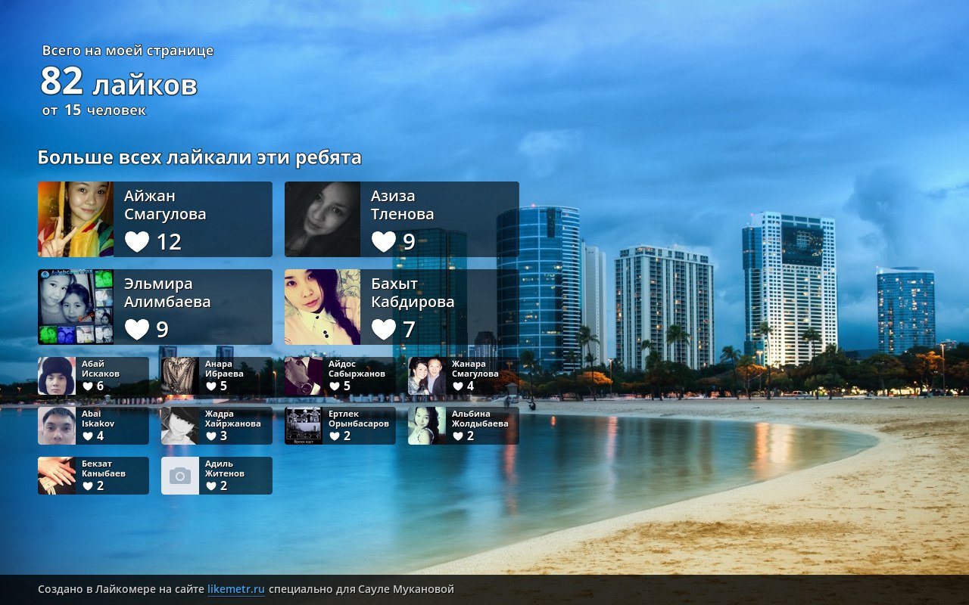This screenshot has width=969, height=605.
Task: Select the name Бахыт Кабдирова
Action: tap(413, 293)
